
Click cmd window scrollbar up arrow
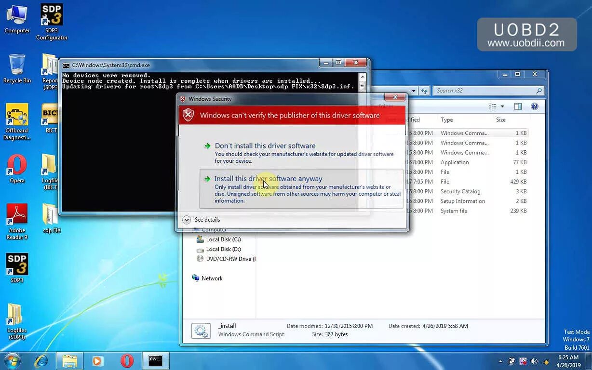pos(362,76)
